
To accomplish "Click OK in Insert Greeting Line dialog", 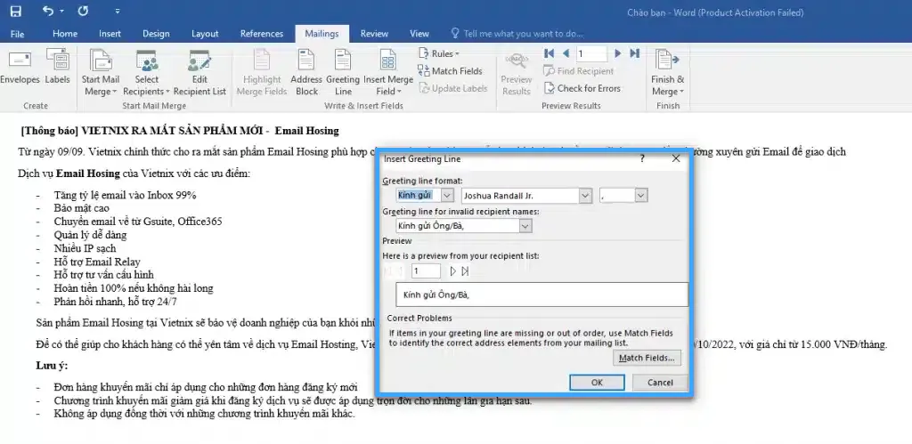I will click(x=597, y=383).
